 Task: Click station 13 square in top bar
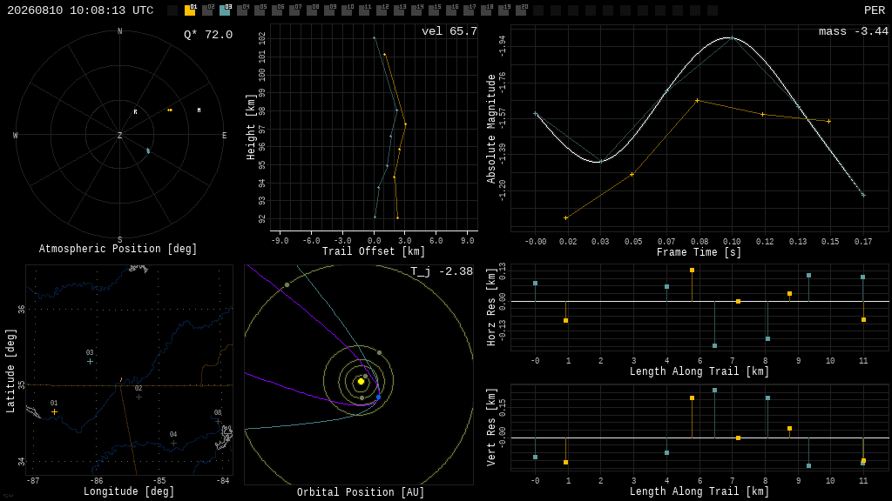[x=399, y=10]
